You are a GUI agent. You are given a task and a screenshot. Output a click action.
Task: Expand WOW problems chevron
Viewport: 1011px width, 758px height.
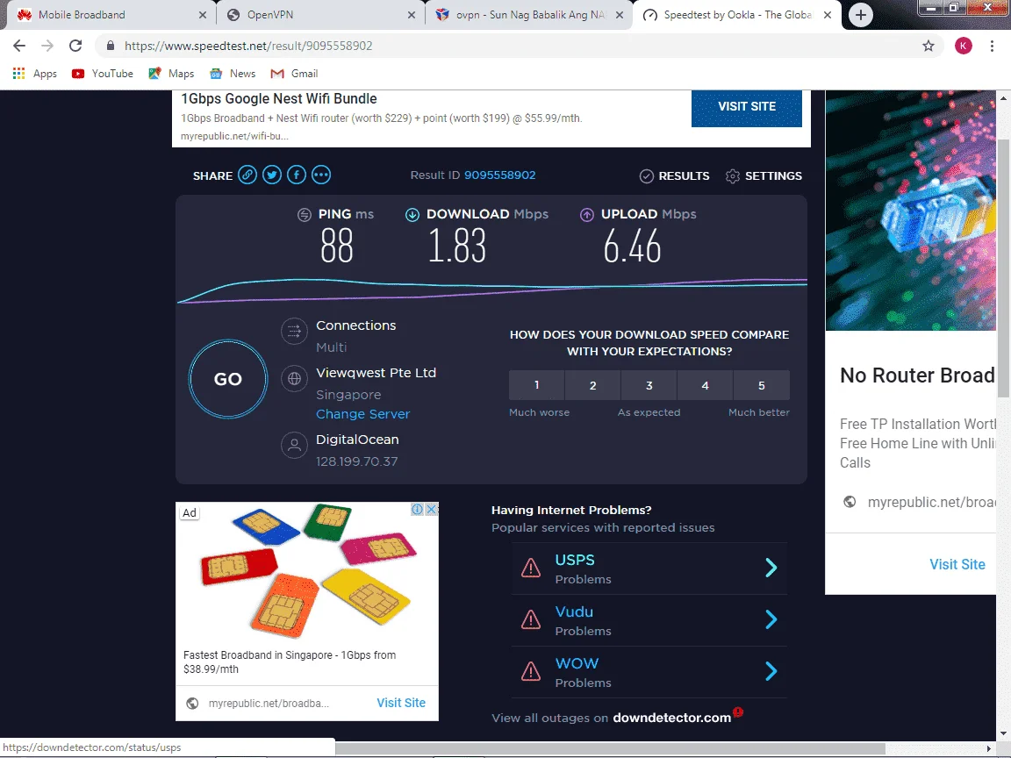pyautogui.click(x=771, y=671)
